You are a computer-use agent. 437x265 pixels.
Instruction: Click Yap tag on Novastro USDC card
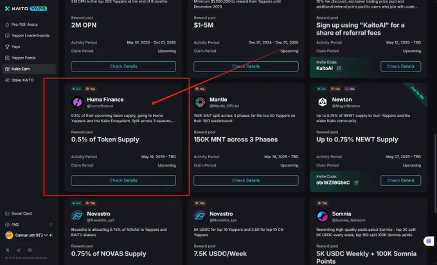point(200,203)
